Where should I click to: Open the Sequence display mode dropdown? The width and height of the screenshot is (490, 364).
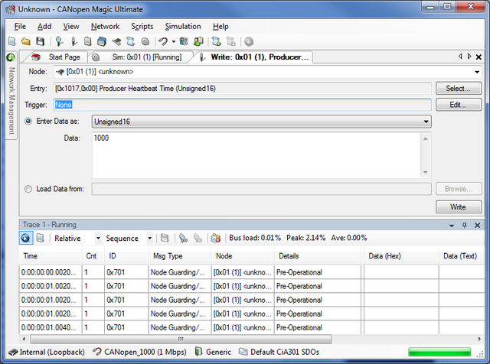[149, 238]
